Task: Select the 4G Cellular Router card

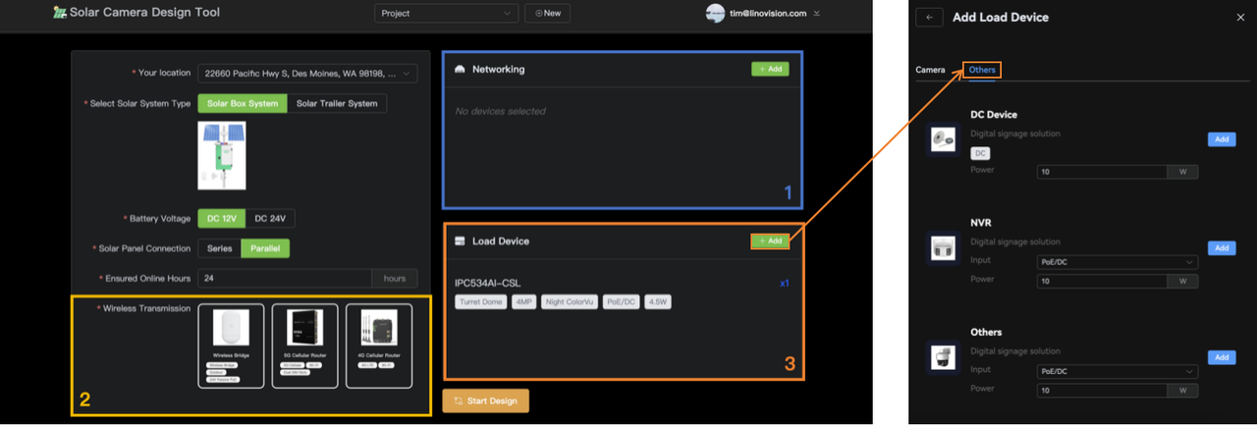Action: coord(378,346)
